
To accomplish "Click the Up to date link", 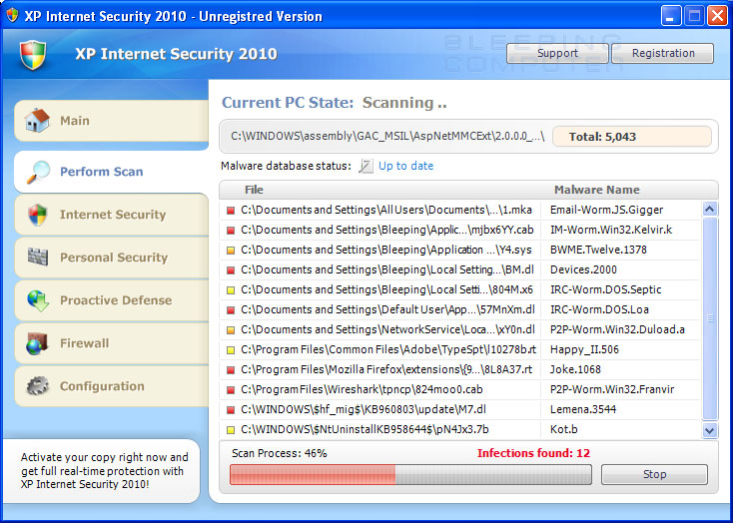I will pos(405,166).
